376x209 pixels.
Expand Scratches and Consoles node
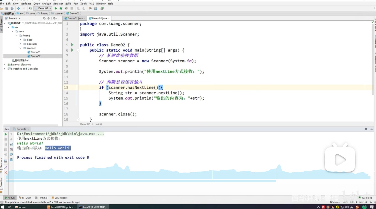pyautogui.click(x=5, y=69)
